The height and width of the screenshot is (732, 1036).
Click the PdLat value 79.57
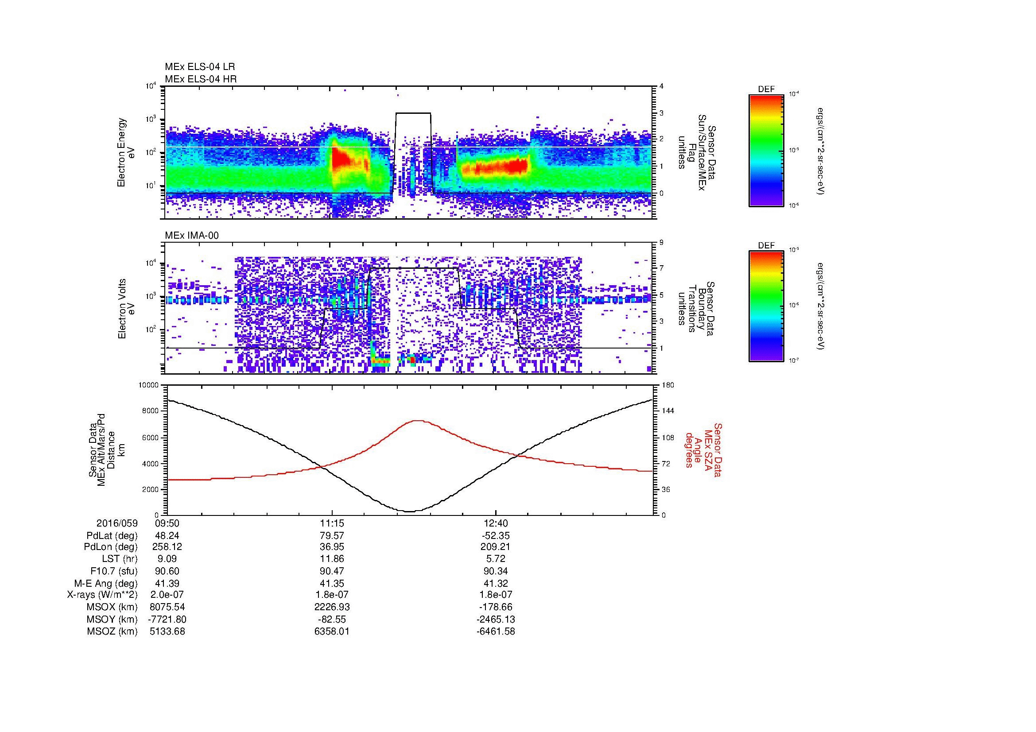tap(332, 535)
